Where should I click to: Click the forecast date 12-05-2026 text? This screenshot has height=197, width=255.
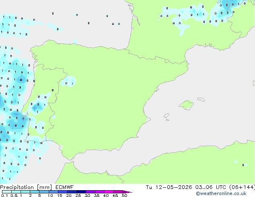click(x=174, y=187)
